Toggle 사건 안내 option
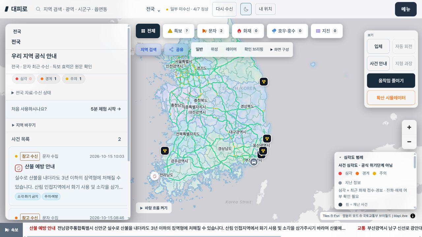 pyautogui.click(x=378, y=64)
